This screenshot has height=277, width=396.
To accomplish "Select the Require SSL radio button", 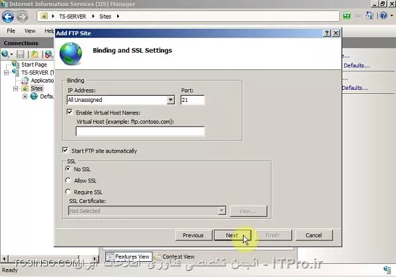I will 68,192.
